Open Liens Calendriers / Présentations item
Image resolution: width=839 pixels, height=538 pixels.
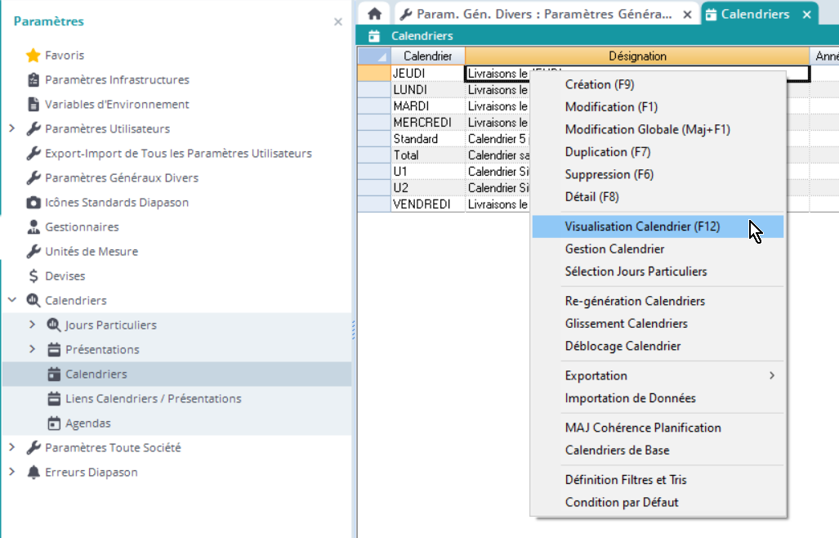[153, 399]
